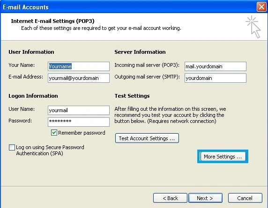Click the E-mail Accounts title bar
The height and width of the screenshot is (208, 268).
tap(128, 7)
